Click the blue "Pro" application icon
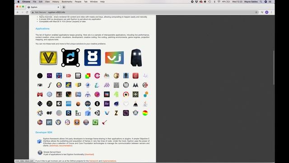The width and height of the screenshot is (289, 163). [x=78, y=95]
